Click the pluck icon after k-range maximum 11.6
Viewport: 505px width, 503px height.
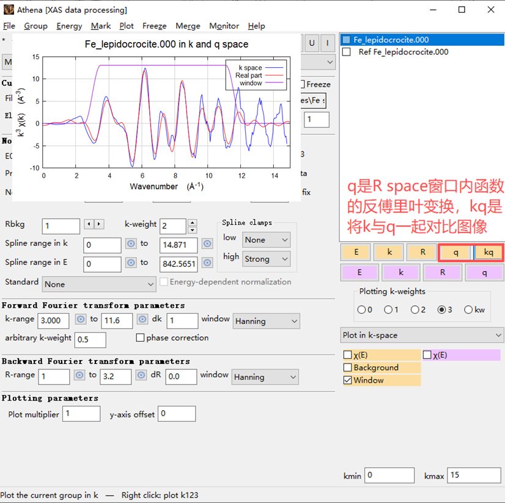(142, 319)
